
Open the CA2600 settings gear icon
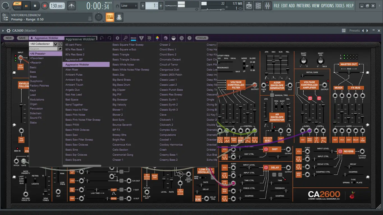pyautogui.click(x=117, y=38)
